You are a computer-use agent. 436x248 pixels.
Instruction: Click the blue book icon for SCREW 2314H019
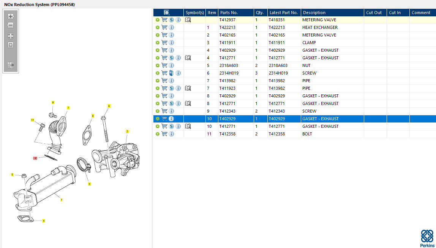pyautogui.click(x=171, y=73)
